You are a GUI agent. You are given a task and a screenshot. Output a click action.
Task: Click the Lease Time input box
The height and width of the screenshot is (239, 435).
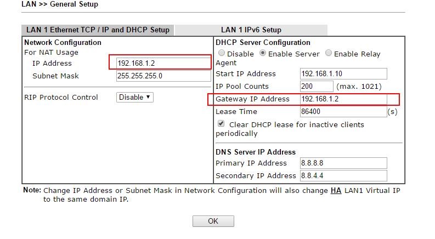[x=343, y=112]
